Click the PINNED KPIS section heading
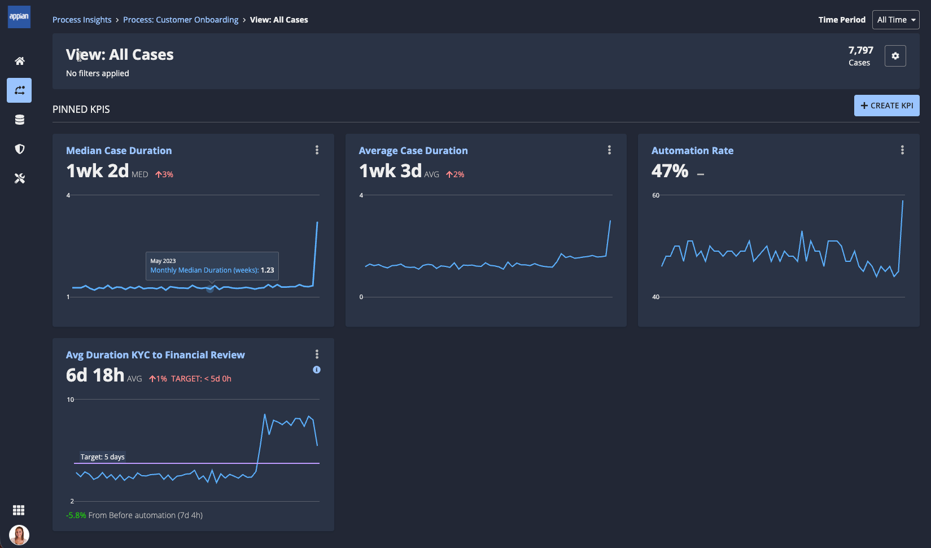Screen dimensions: 931x548 coord(81,109)
